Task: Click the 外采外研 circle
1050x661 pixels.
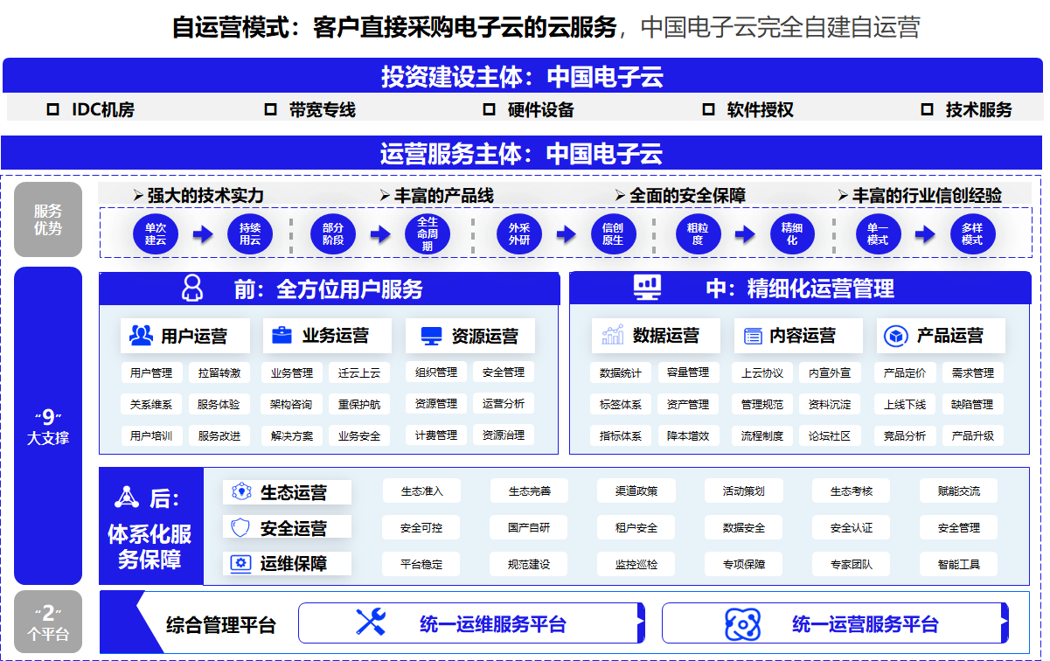Action: click(x=519, y=233)
